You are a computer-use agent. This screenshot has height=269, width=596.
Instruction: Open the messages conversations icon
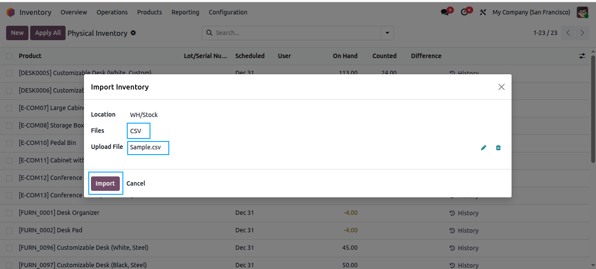446,12
